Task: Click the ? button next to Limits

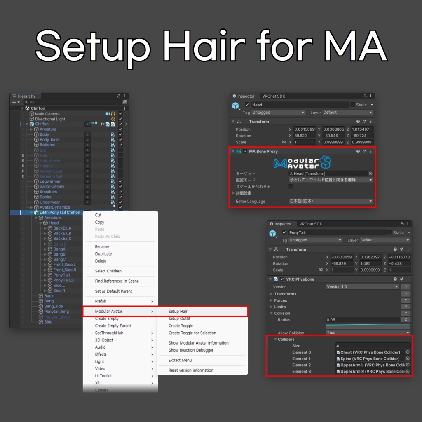Action: [406, 307]
